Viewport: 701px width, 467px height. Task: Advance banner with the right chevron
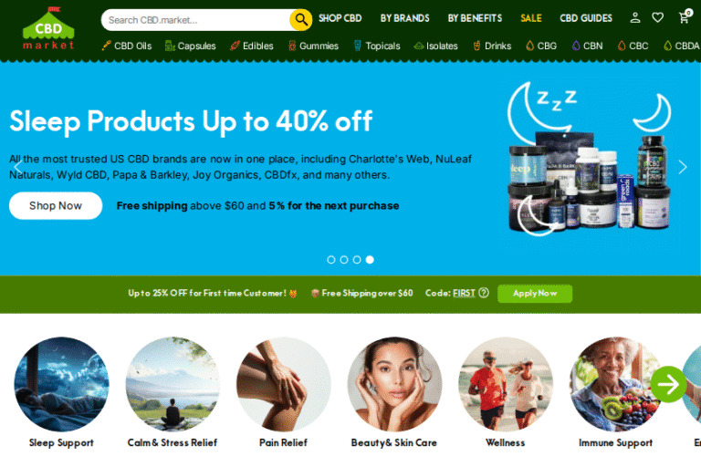point(682,167)
